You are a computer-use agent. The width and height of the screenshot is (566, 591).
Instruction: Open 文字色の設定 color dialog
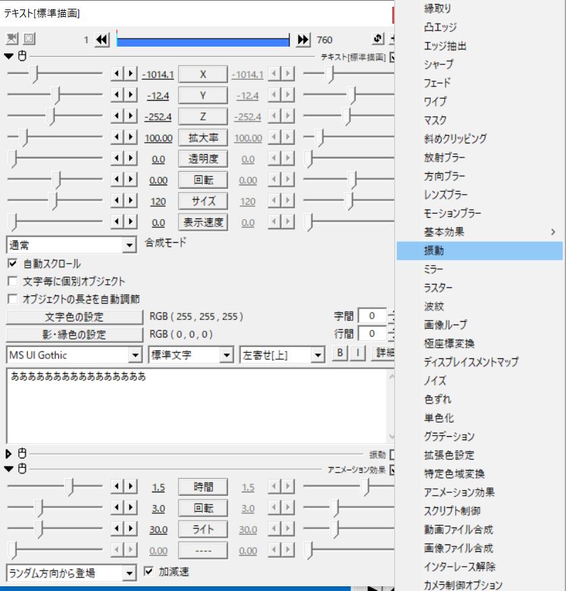point(74,317)
